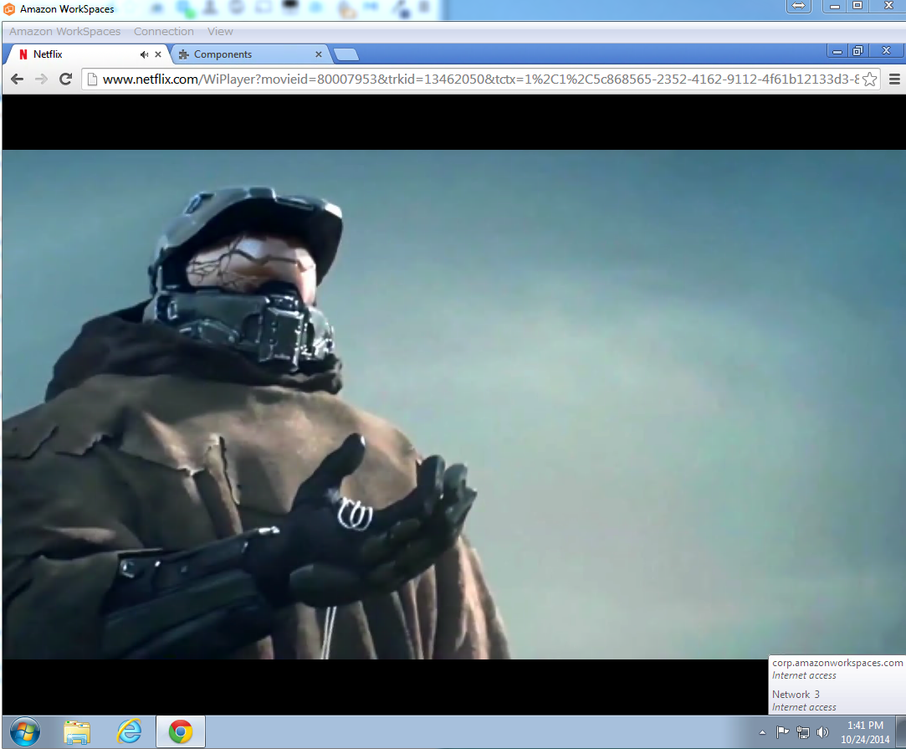Image resolution: width=906 pixels, height=749 pixels.
Task: Reload the Netflix page
Action: (66, 80)
